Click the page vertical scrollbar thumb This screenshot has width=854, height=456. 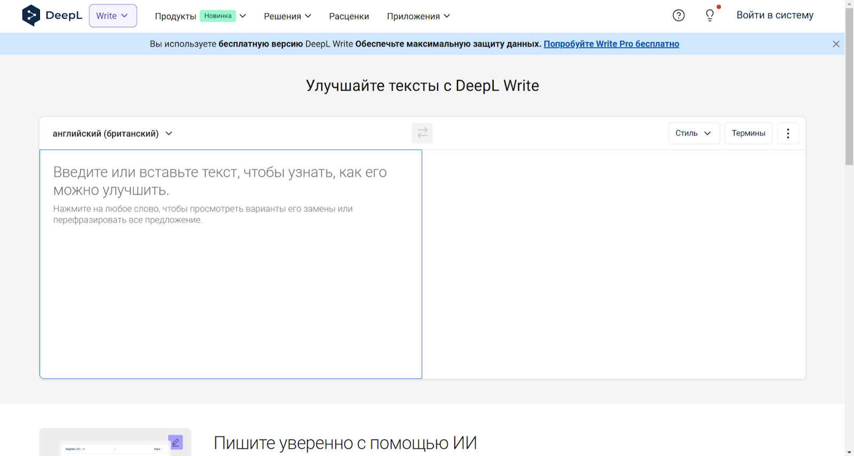click(x=849, y=86)
